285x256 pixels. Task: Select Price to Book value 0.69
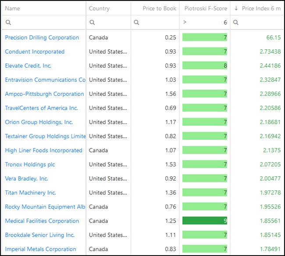(x=171, y=108)
